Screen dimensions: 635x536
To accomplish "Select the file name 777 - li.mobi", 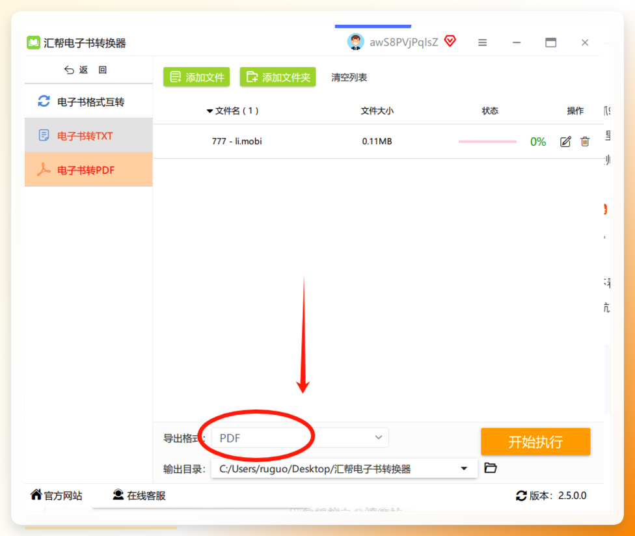I will pos(237,141).
